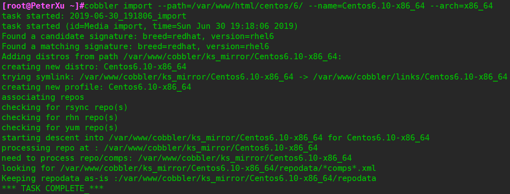Click the 'need to process repo/comps' line
This screenshot has width=510, height=194.
coord(177,158)
